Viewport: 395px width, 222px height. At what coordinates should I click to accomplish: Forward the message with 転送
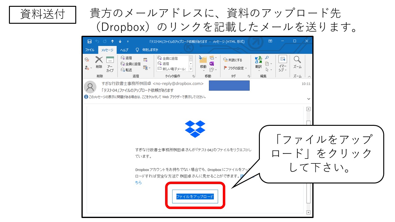coord(126,70)
